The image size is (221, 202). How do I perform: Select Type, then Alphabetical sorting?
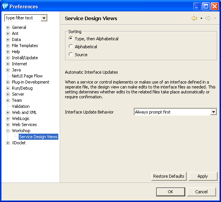click(71, 38)
